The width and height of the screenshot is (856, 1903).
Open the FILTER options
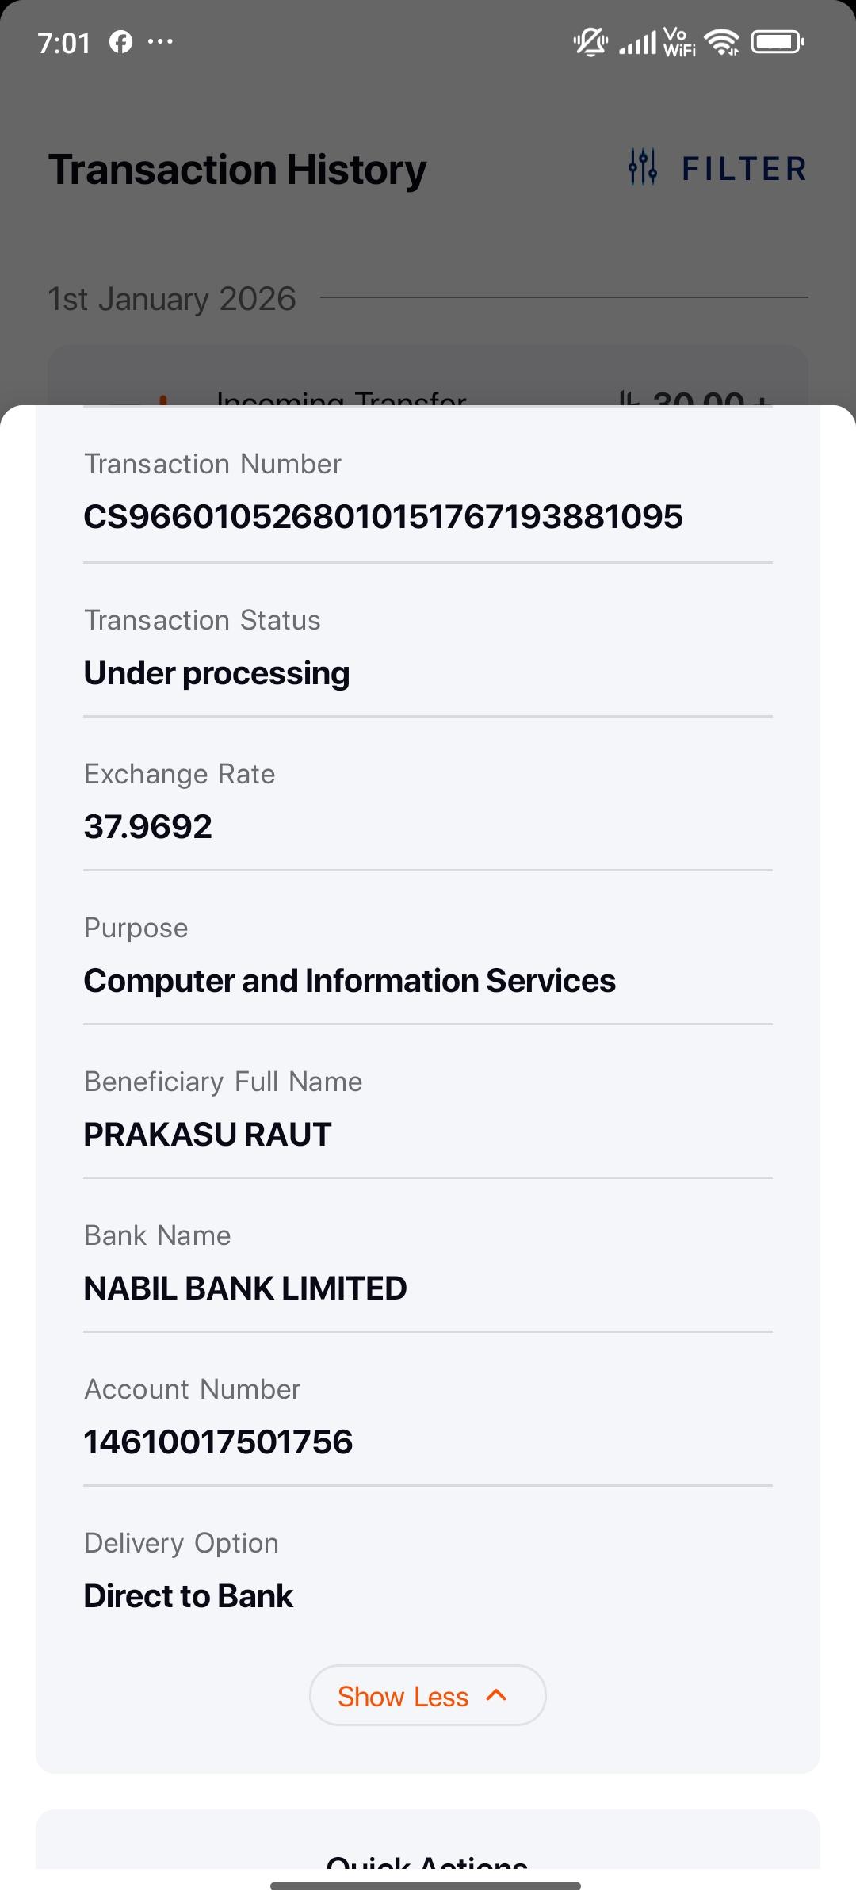click(743, 169)
